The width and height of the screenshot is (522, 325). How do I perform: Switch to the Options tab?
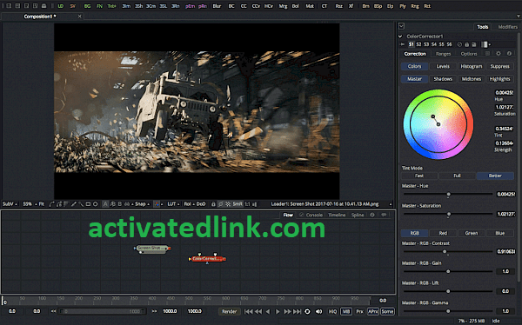click(x=469, y=54)
